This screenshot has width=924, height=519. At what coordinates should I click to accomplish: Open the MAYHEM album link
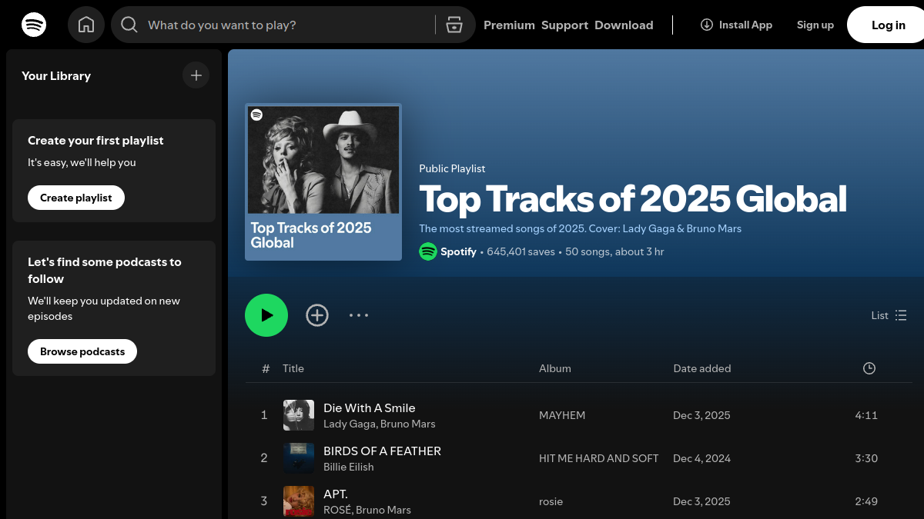click(x=562, y=415)
